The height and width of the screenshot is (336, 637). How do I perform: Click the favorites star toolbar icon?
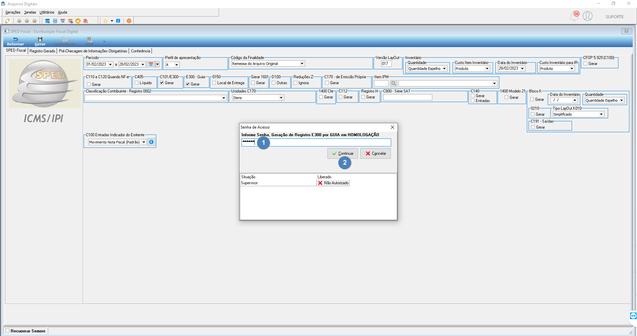coord(106,21)
